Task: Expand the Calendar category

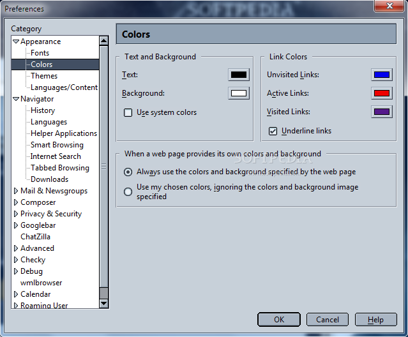Action: click(16, 294)
